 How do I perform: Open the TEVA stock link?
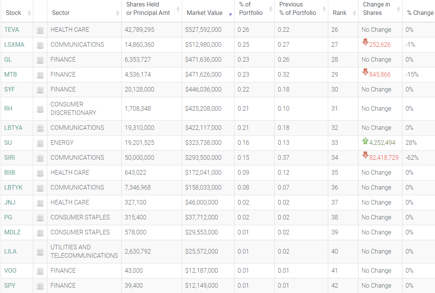11,30
